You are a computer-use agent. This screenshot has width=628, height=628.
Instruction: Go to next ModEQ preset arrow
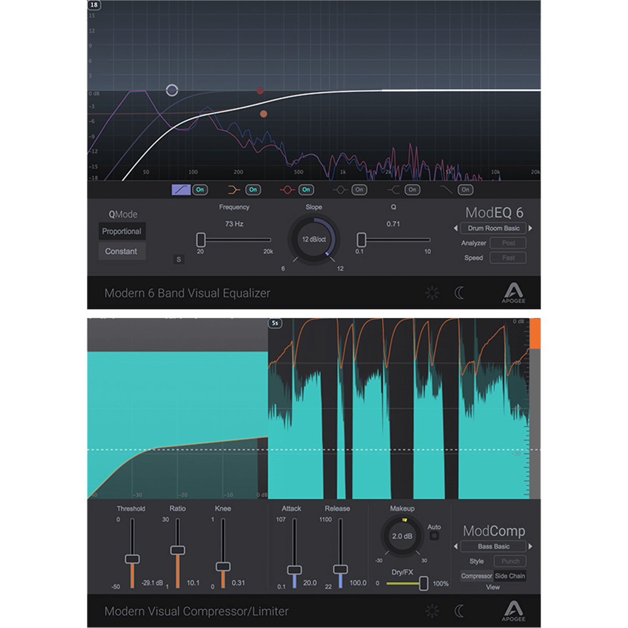[531, 229]
